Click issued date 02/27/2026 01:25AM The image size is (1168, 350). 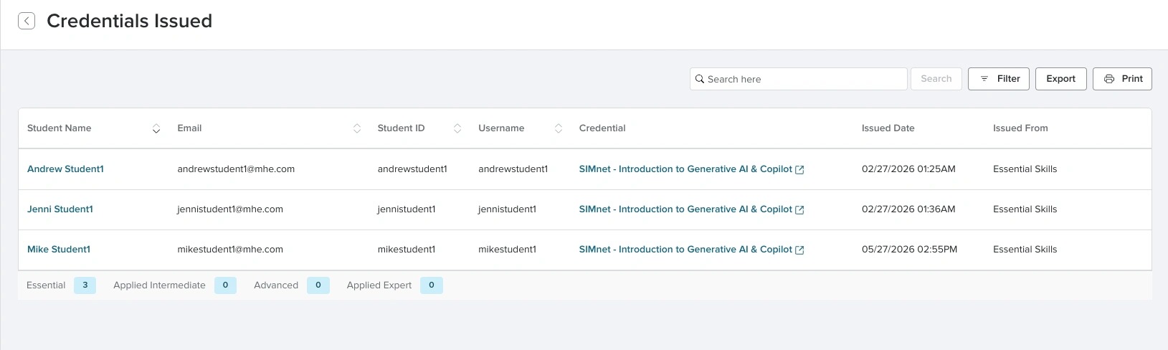click(908, 169)
